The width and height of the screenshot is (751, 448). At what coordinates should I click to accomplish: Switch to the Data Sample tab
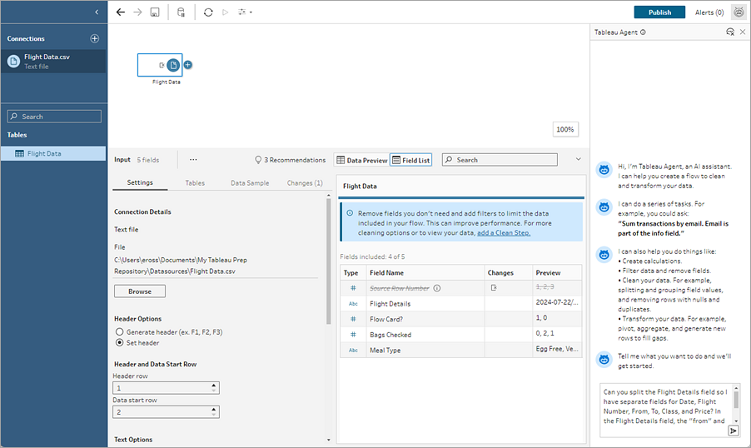pos(250,182)
